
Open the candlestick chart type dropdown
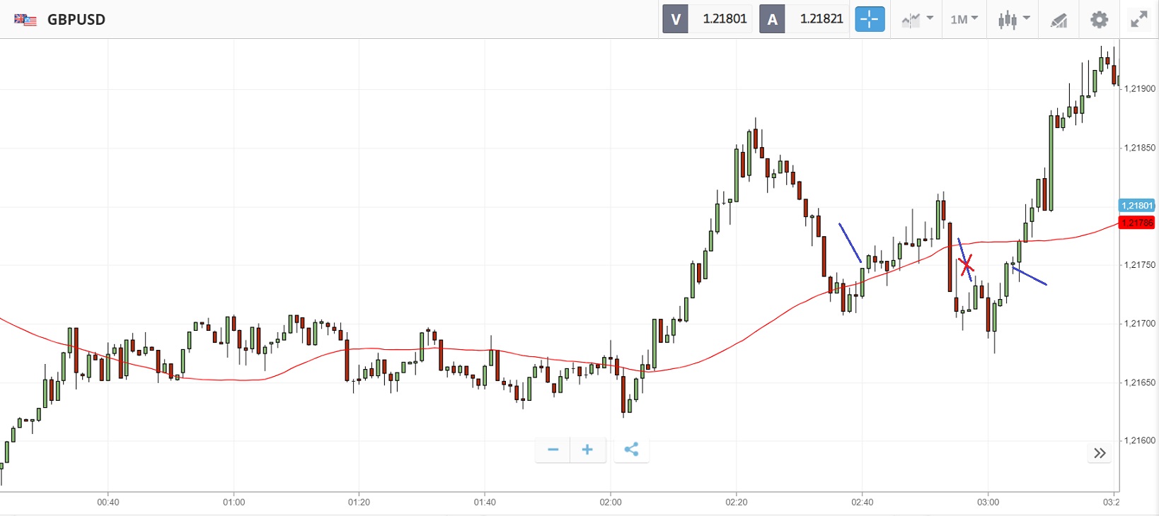pos(1014,19)
